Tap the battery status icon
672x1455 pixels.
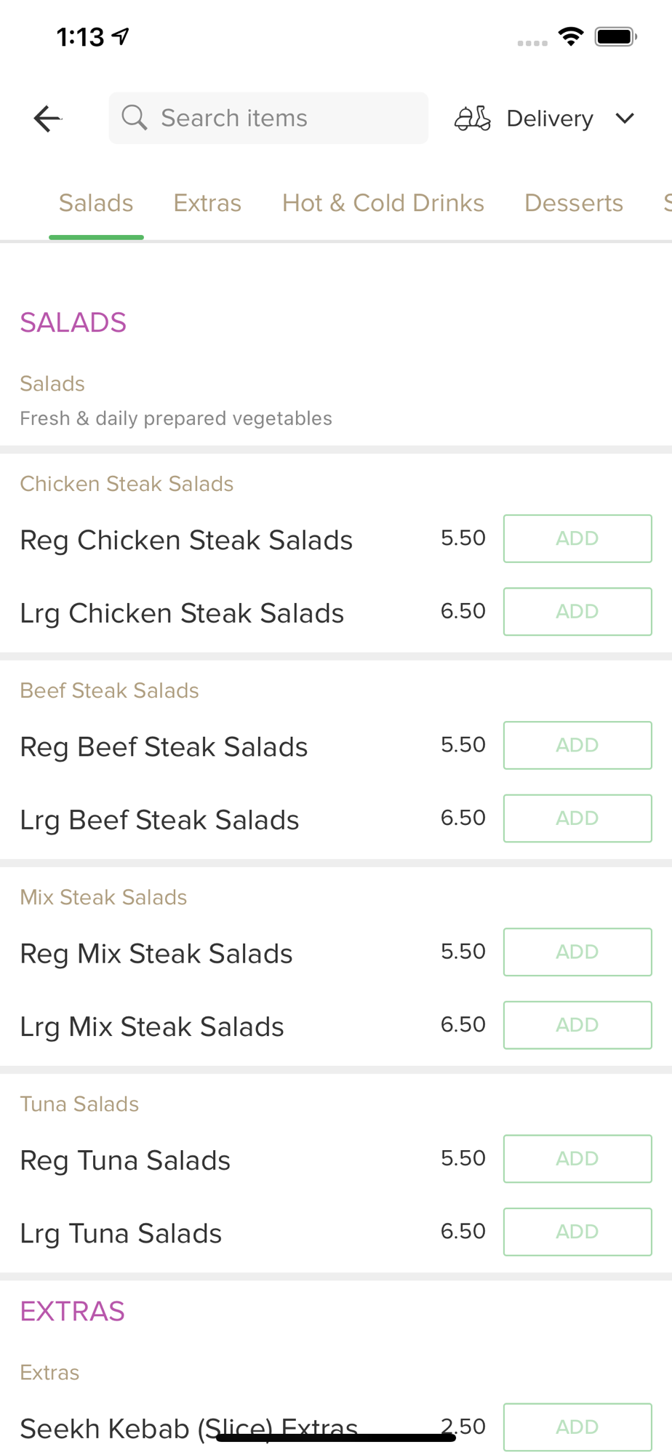(x=615, y=36)
